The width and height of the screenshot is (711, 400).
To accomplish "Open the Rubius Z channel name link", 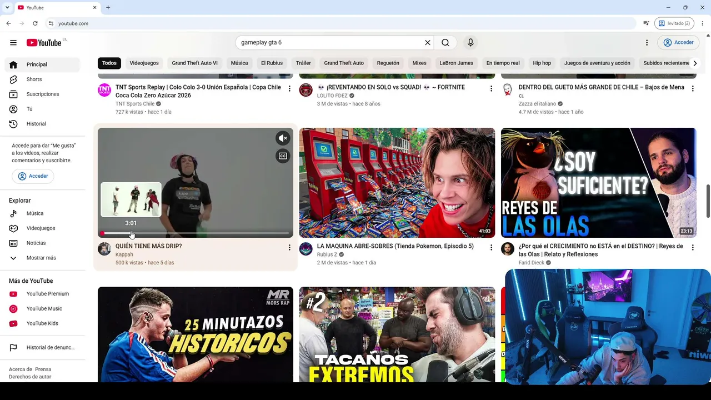I will (x=327, y=254).
